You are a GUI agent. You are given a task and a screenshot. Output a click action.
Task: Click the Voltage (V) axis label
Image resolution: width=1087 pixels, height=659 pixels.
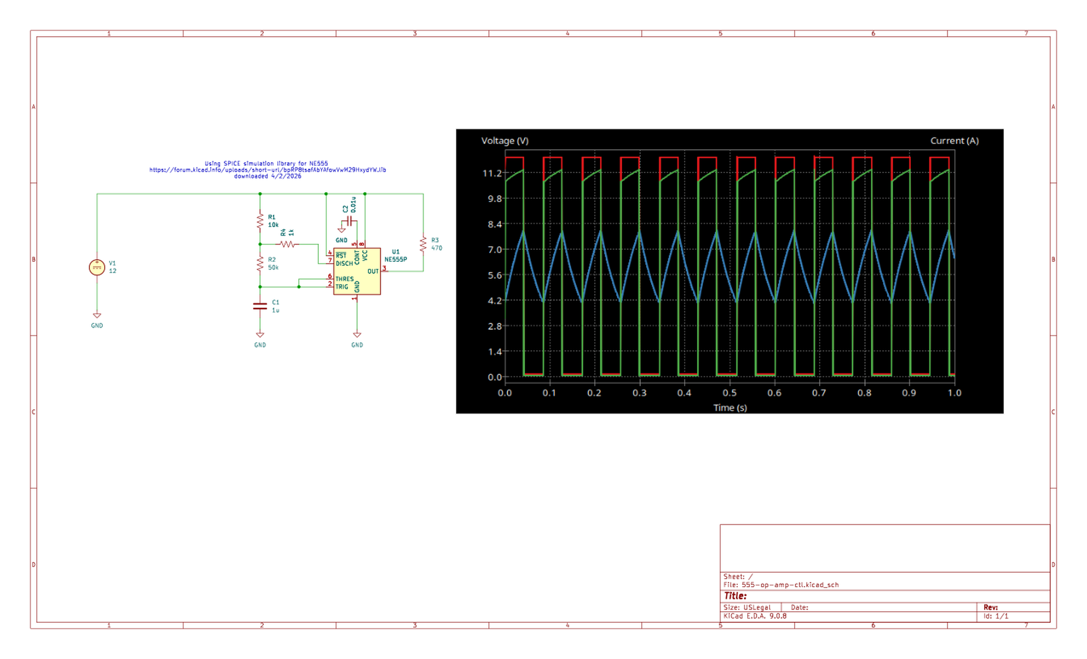[x=504, y=141]
